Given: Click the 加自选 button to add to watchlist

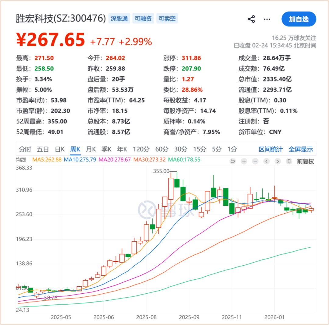Looking at the screenshot, I should [299, 19].
